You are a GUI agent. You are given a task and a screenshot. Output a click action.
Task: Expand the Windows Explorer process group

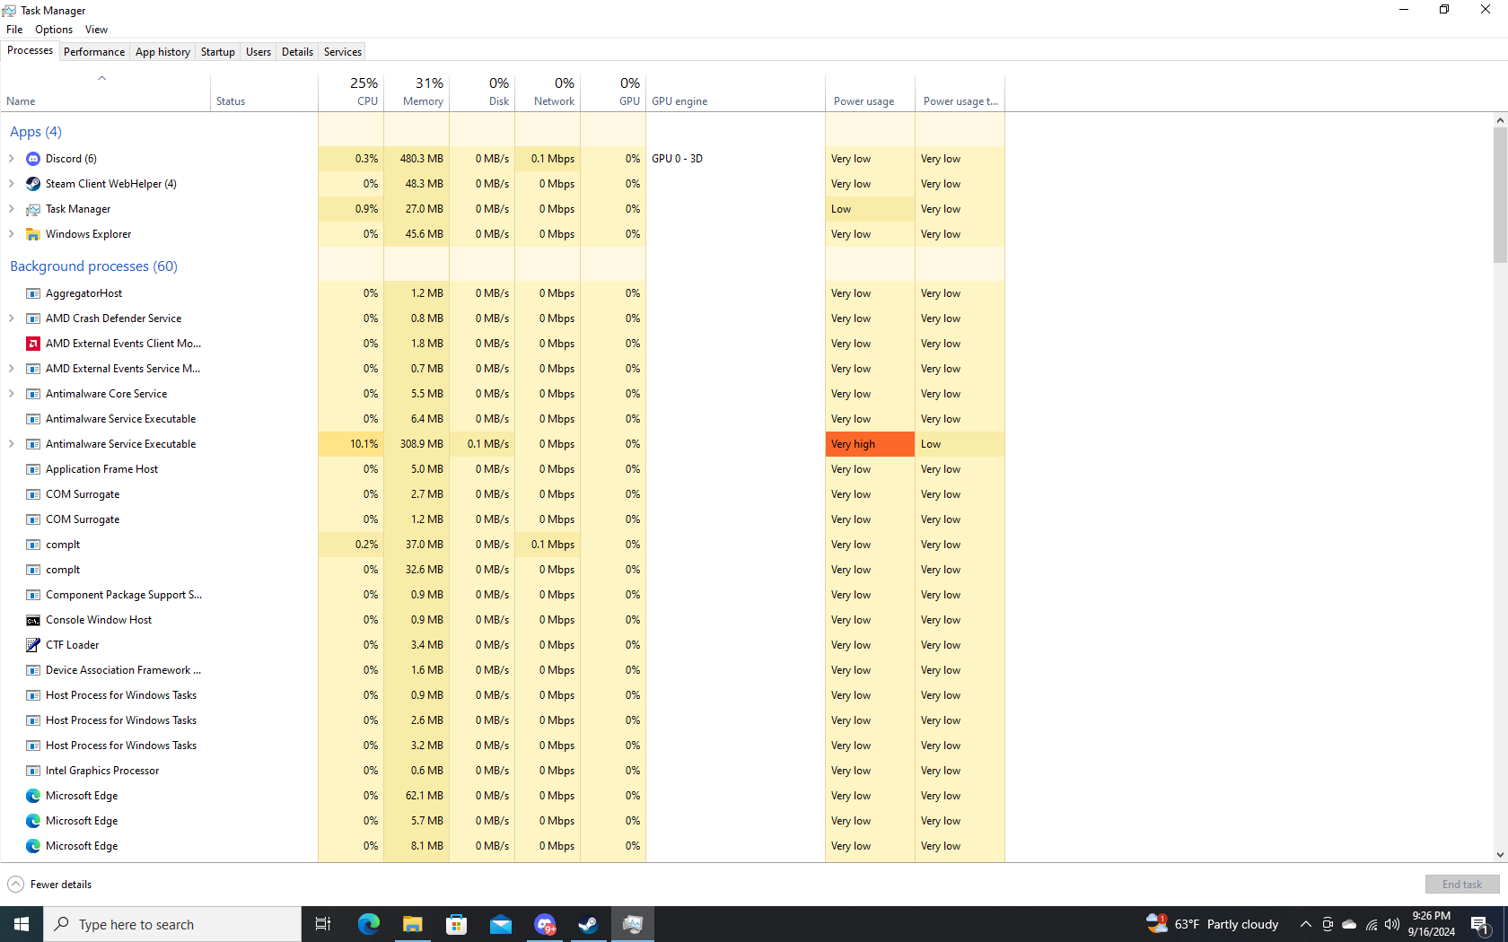point(11,234)
